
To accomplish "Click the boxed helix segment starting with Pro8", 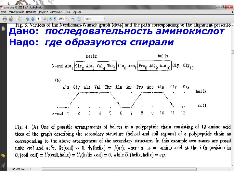I will (154, 65).
